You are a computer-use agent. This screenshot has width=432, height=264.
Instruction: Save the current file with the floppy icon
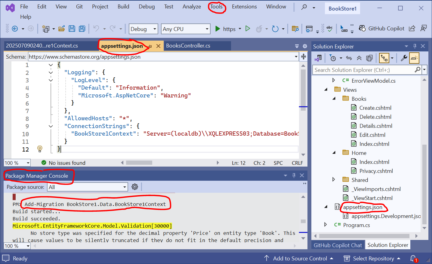pyautogui.click(x=72, y=29)
